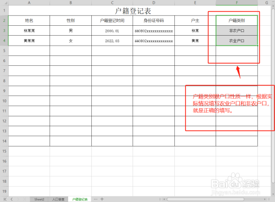The width and height of the screenshot is (275, 202).
Task: Click the horizontal scrollbar left arrow
Action: click(164, 199)
